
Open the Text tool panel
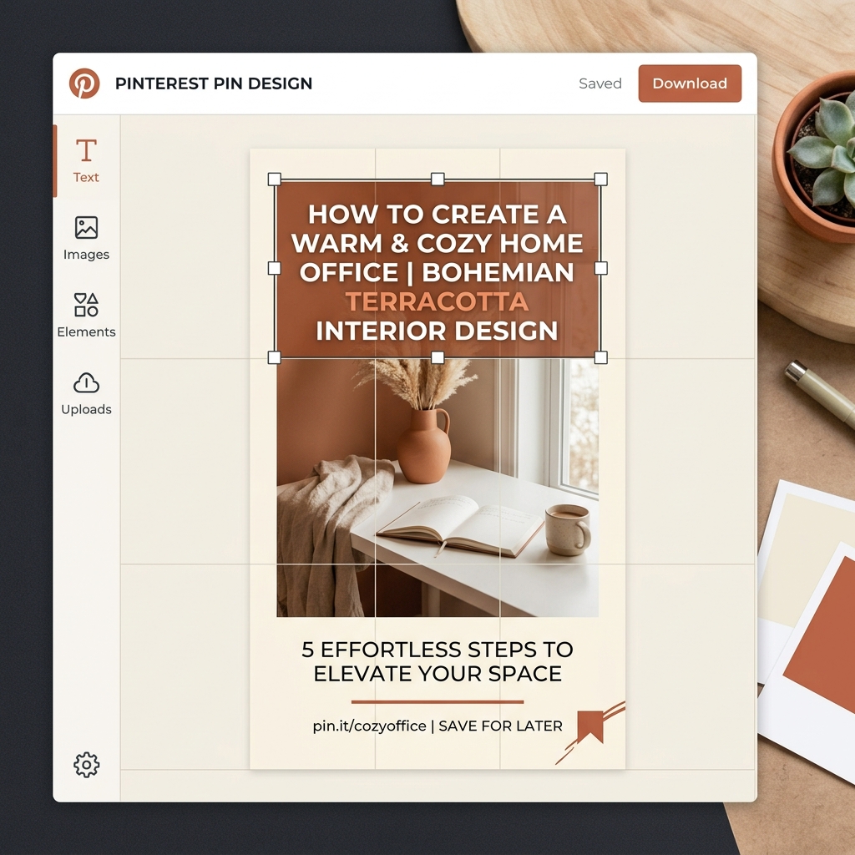[x=86, y=161]
